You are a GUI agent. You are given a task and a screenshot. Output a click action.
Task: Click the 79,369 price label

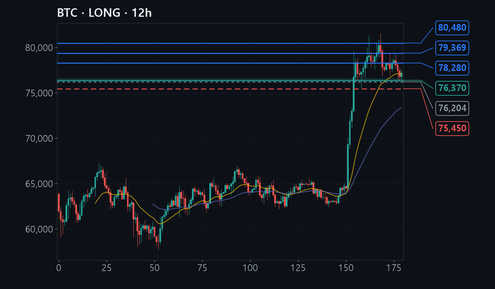(452, 48)
